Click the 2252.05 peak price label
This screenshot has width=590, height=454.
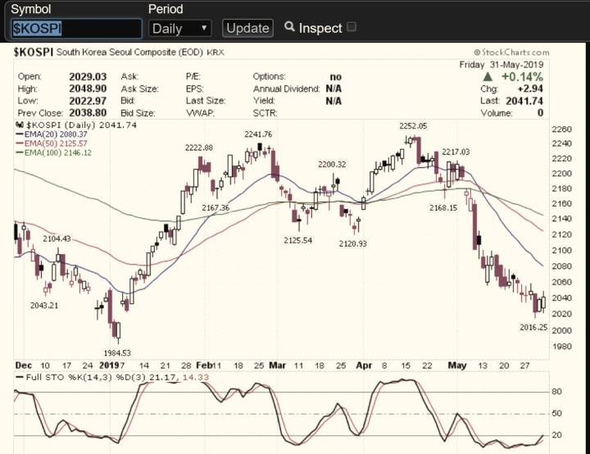413,125
